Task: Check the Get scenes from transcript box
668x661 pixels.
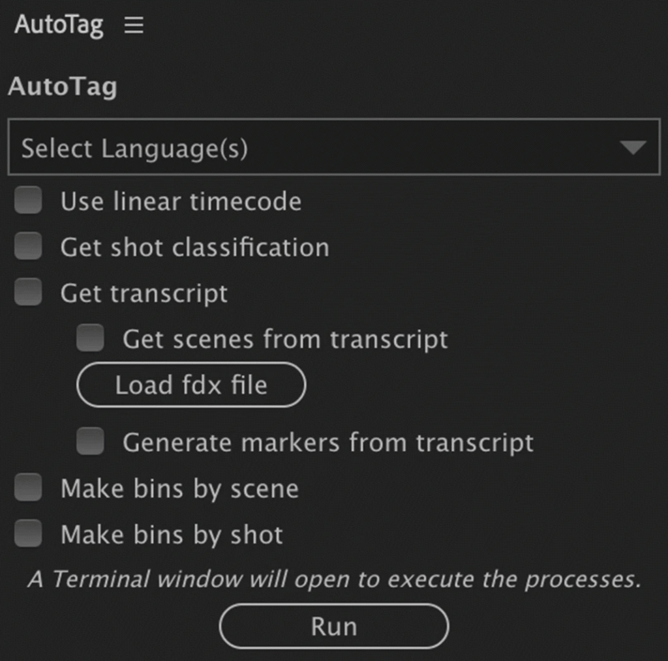Action: click(x=90, y=338)
